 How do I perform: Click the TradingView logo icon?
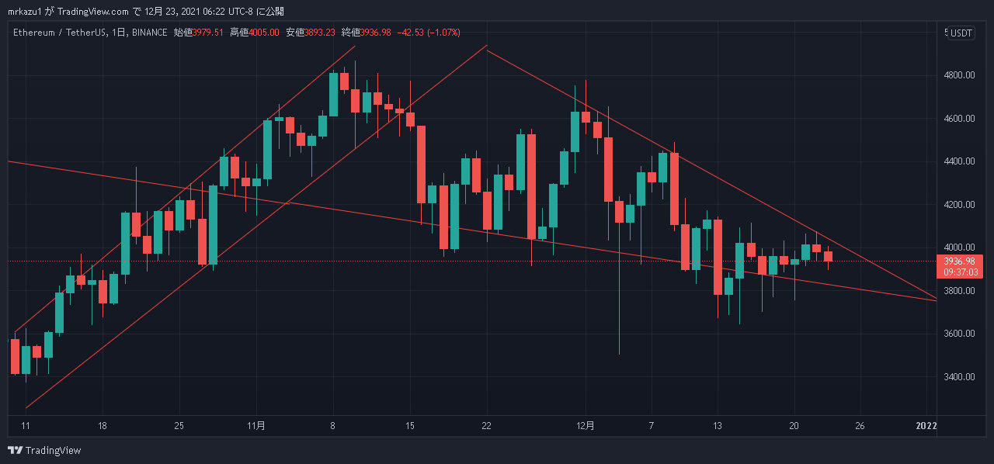point(15,450)
